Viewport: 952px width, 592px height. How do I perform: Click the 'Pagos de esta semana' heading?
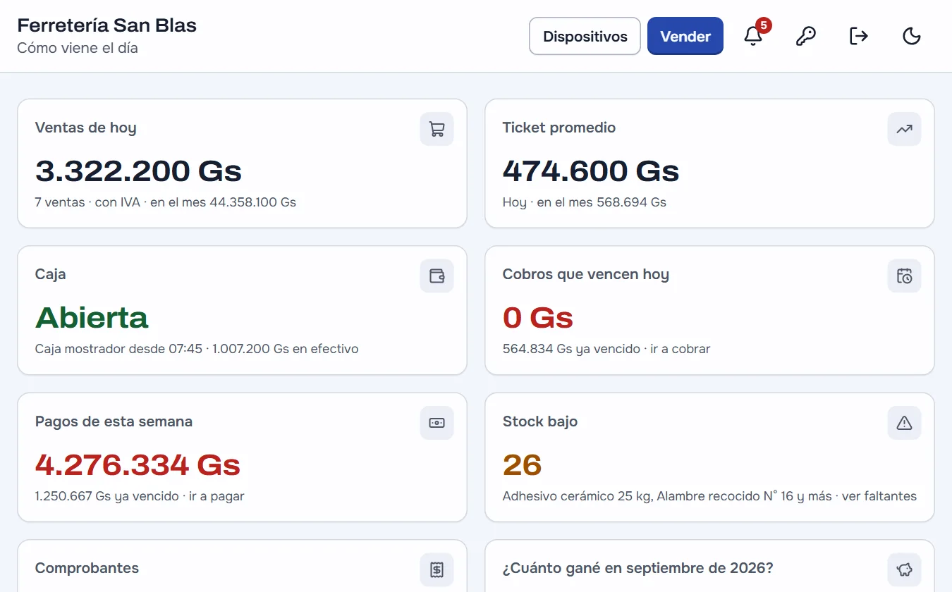tap(114, 421)
